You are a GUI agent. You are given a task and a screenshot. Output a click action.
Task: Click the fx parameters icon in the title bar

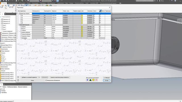click(x=57, y=1)
